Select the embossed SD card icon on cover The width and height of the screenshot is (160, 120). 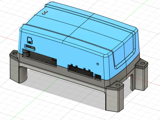pos(30,41)
